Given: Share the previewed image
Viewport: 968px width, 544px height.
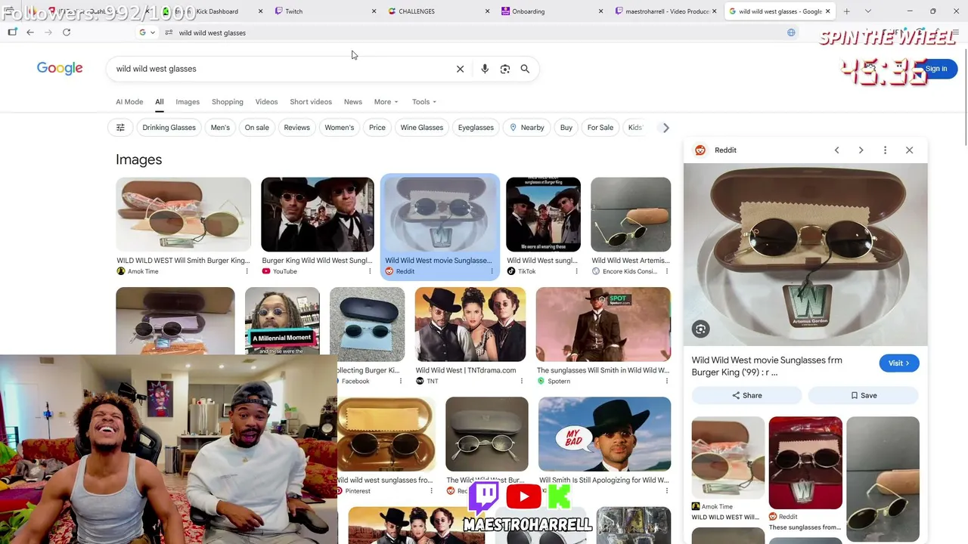Looking at the screenshot, I should pos(746,395).
